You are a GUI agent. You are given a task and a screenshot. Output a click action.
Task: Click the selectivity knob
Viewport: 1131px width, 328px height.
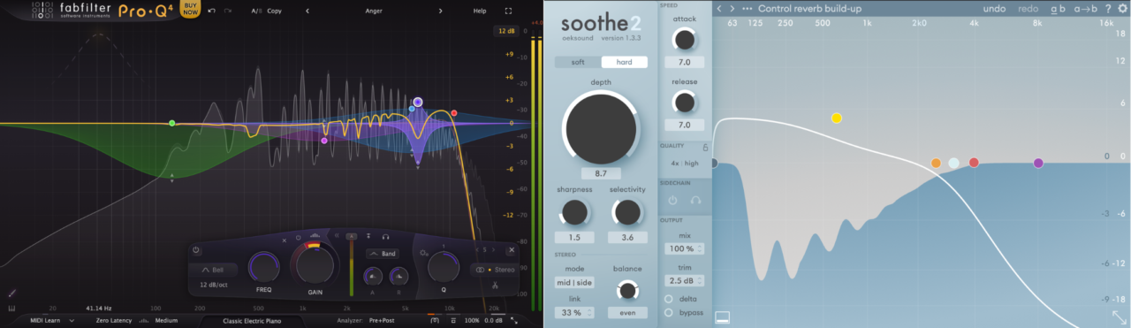pyautogui.click(x=627, y=212)
